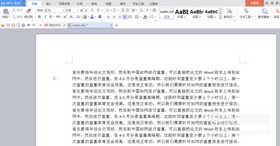Save document with the floppy disk icon
This screenshot has width=280, height=146.
click(x=8, y=25)
